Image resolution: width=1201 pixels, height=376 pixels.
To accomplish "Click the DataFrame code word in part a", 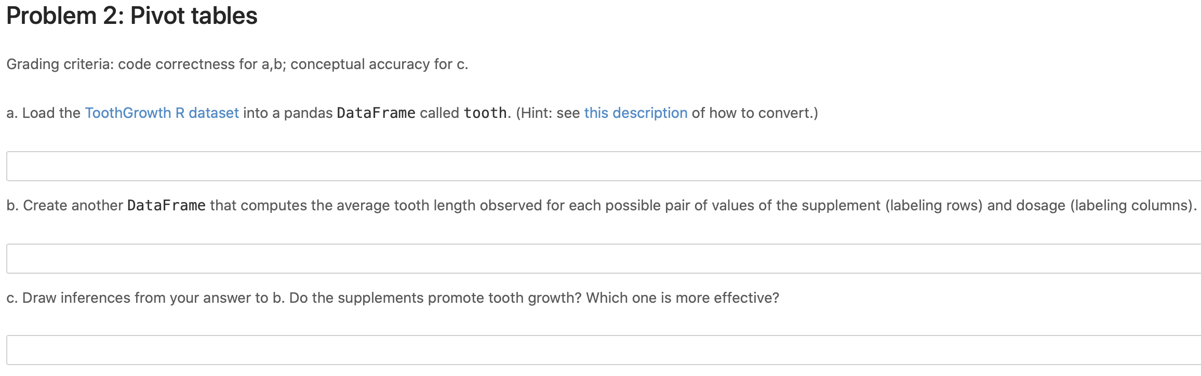I will (376, 113).
